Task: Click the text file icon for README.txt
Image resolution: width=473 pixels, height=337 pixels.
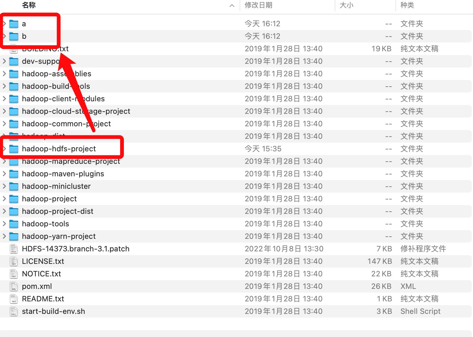Action: pos(14,299)
